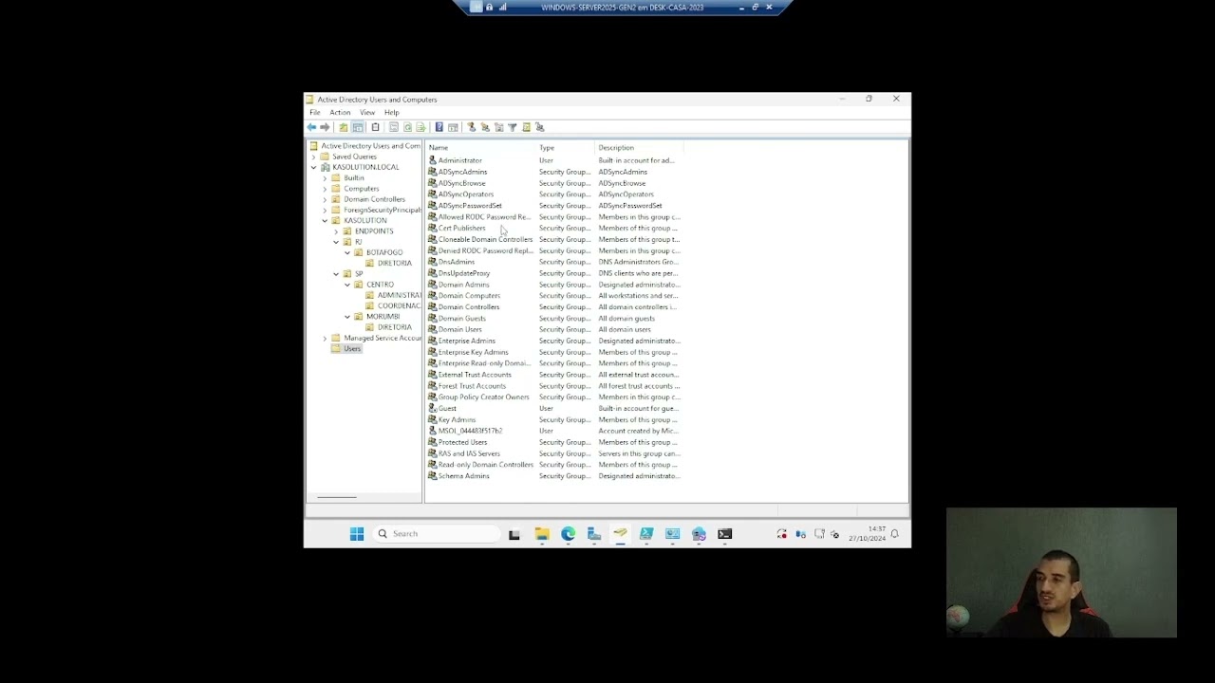Image resolution: width=1215 pixels, height=683 pixels.
Task: Select ForeignSecurityPrincipals in the tree
Action: pyautogui.click(x=382, y=210)
